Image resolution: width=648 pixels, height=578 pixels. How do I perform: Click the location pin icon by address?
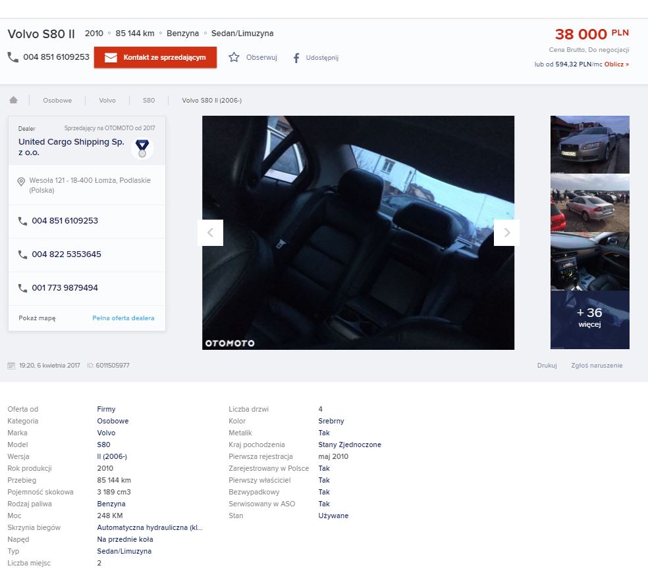pos(21,181)
